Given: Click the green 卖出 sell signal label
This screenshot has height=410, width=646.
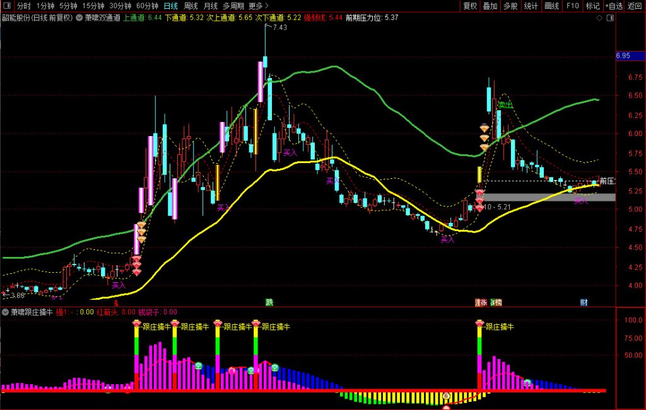Looking at the screenshot, I should coord(505,105).
